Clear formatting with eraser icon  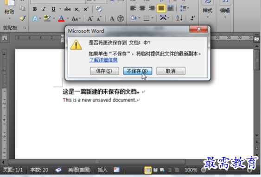coord(99,9)
